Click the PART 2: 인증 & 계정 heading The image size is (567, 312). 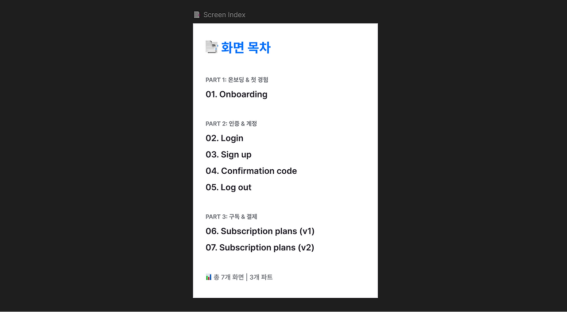point(231,124)
